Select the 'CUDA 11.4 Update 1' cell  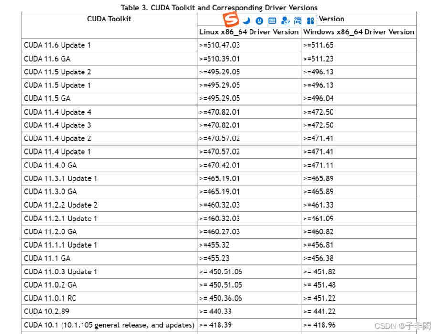109,152
